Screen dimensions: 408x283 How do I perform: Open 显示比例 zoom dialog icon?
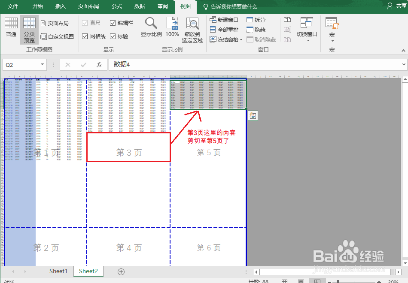point(151,26)
